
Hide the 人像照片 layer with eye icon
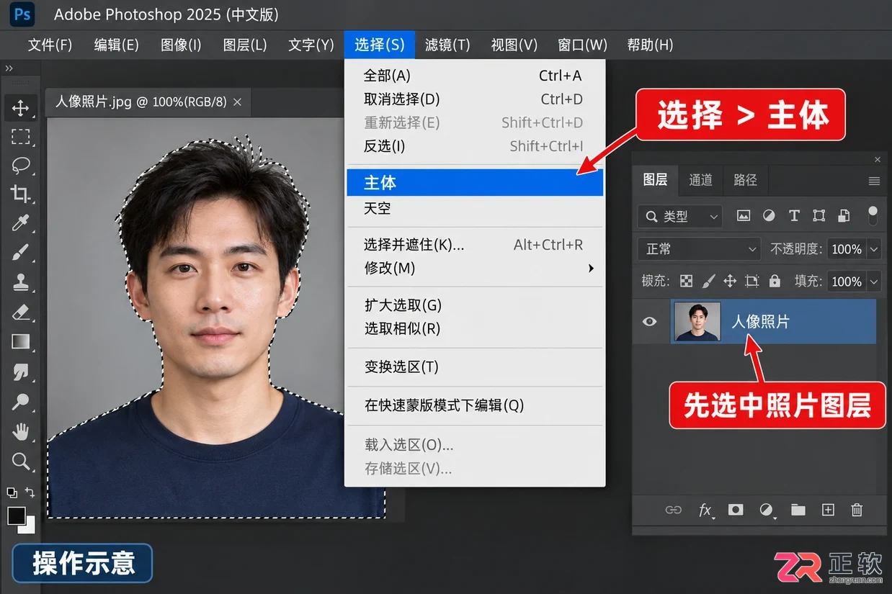pos(649,321)
